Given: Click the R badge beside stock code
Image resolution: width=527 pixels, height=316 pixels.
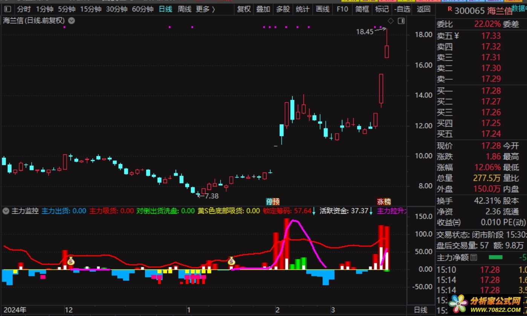Looking at the screenshot, I should point(449,10).
